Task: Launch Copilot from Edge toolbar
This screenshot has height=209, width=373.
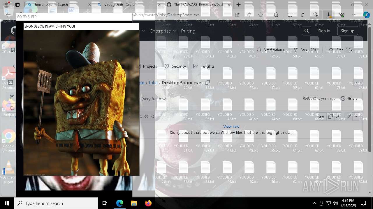Action: click(x=366, y=15)
